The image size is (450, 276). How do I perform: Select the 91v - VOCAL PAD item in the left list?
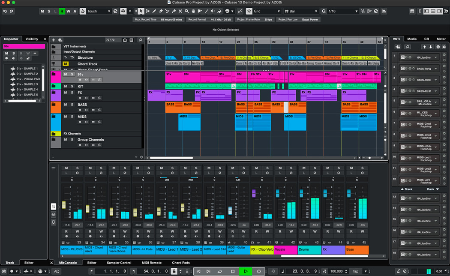point(28,78)
